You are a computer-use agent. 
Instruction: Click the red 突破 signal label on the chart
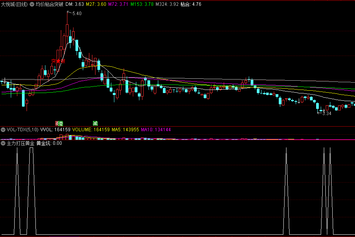(x=58, y=61)
